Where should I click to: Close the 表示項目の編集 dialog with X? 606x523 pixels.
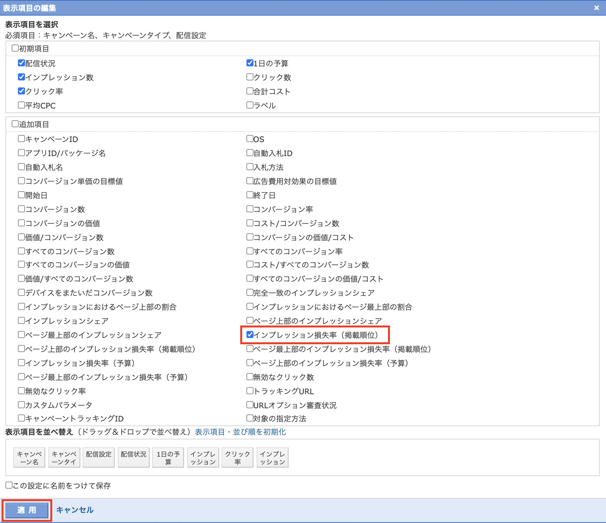click(x=596, y=8)
